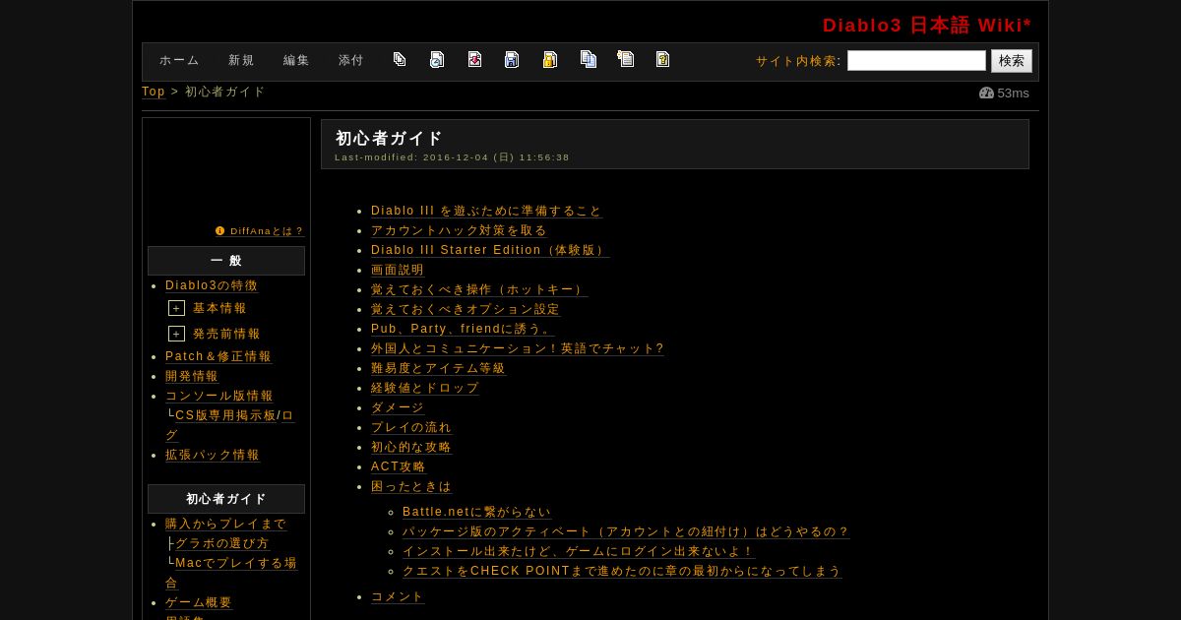Click the page with clock icon
The height and width of the screenshot is (620, 1181).
(x=437, y=59)
